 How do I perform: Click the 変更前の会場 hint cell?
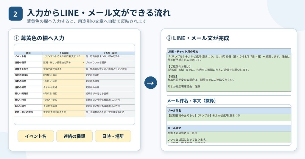pyautogui.click(x=110, y=89)
